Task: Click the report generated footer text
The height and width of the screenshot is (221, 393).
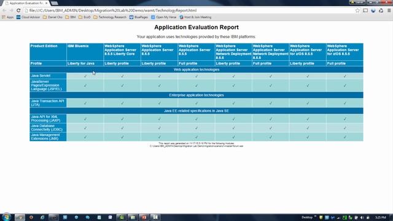Action: tap(196, 145)
